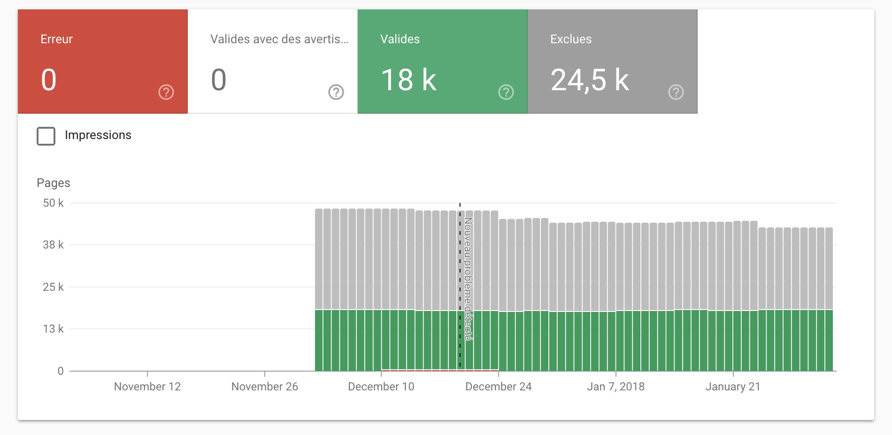Click the November 26 axis label
892x435 pixels.
point(265,387)
